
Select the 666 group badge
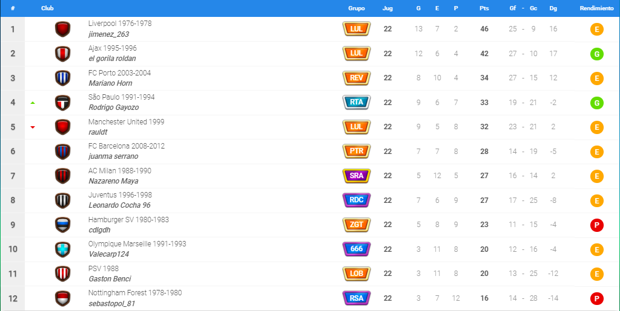[356, 249]
